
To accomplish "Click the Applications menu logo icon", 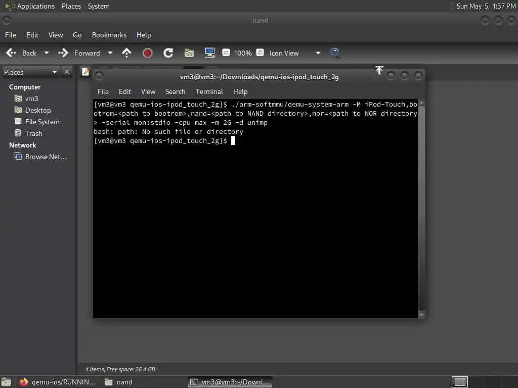I will click(x=9, y=6).
